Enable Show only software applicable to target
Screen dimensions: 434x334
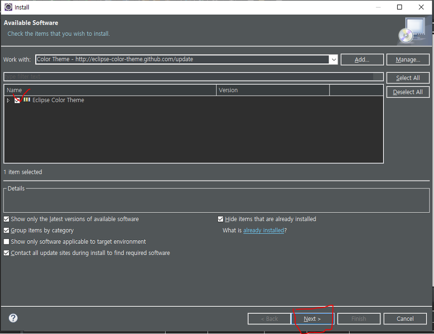click(7, 242)
